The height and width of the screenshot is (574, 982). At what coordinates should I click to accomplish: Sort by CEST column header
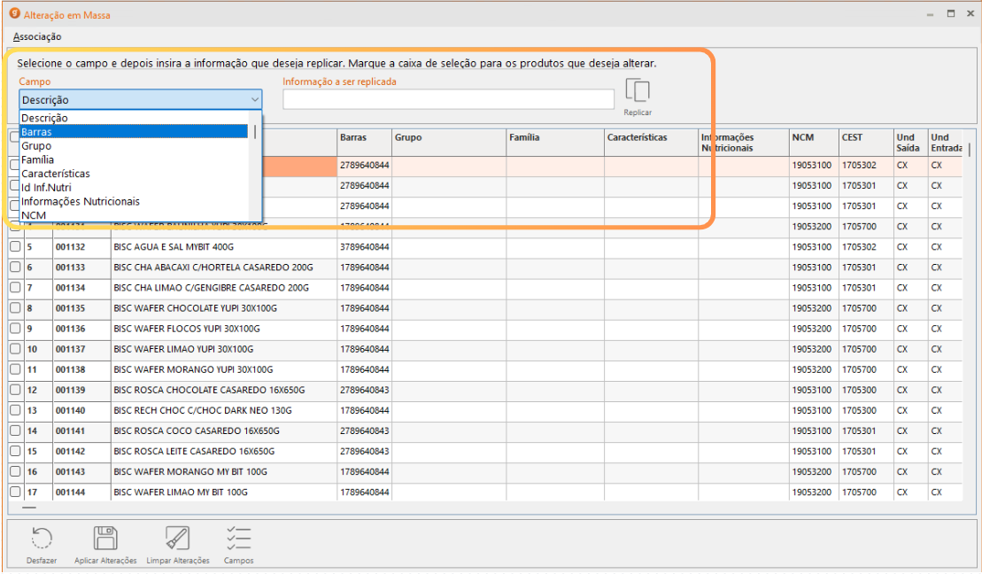863,138
